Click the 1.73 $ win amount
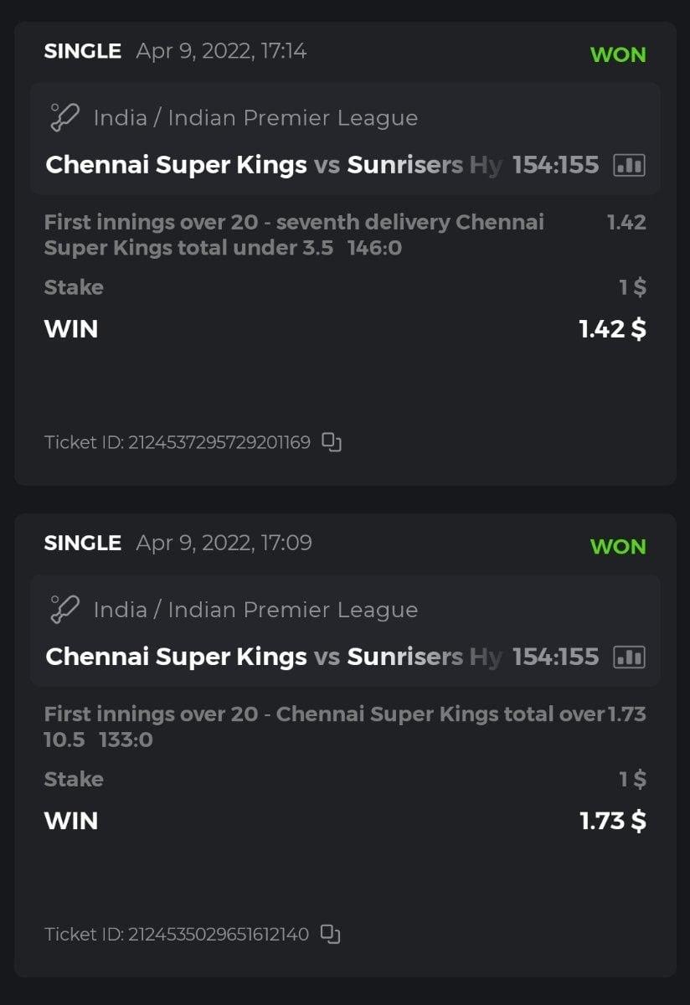The width and height of the screenshot is (690, 1005). 612,821
